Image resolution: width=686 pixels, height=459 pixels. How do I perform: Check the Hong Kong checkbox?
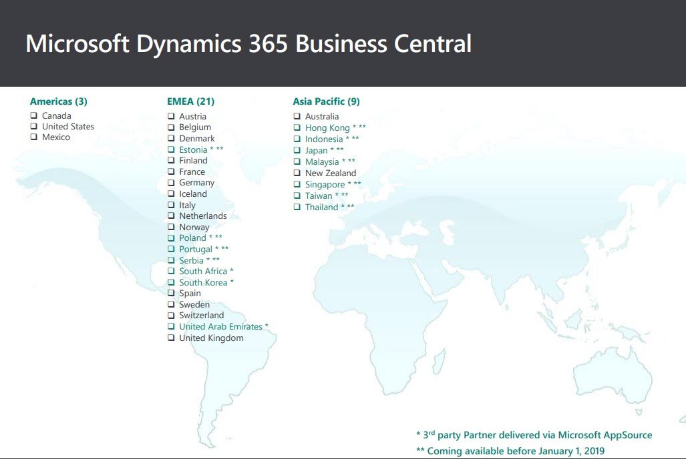coord(297,127)
